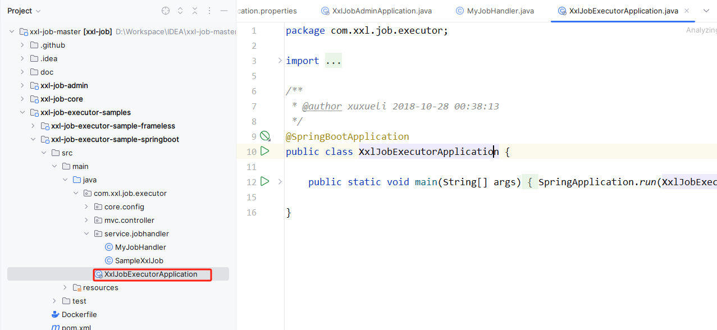
Task: Collapse the src folder chevron
Action: tap(44, 153)
